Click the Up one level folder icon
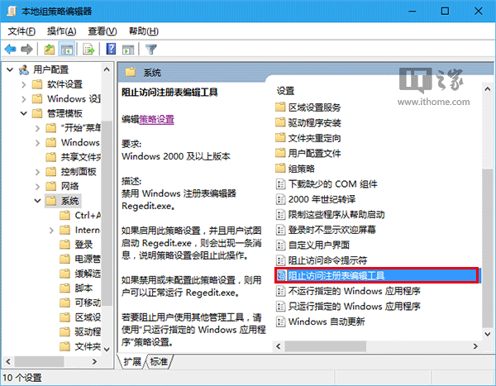Viewport: 496px width, 386px height. (51, 49)
